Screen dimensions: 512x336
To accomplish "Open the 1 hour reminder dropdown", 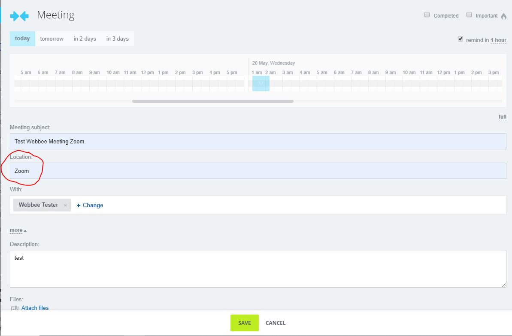I will pyautogui.click(x=498, y=40).
